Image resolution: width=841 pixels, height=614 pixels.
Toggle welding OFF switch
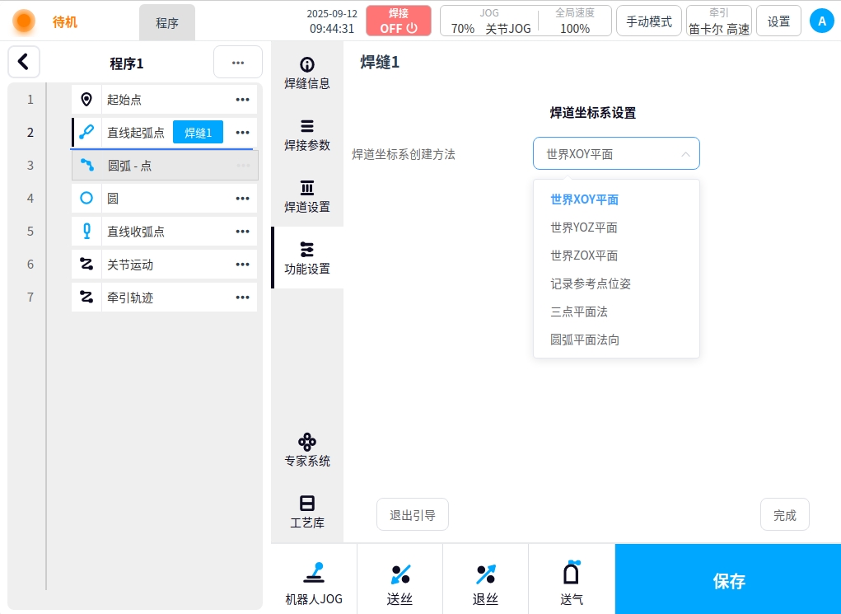pyautogui.click(x=399, y=21)
